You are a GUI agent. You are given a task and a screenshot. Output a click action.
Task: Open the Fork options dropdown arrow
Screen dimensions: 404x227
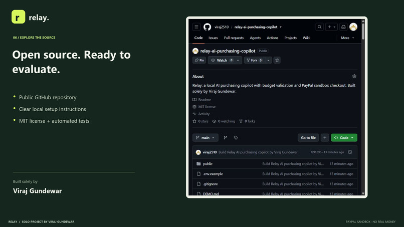click(268, 60)
